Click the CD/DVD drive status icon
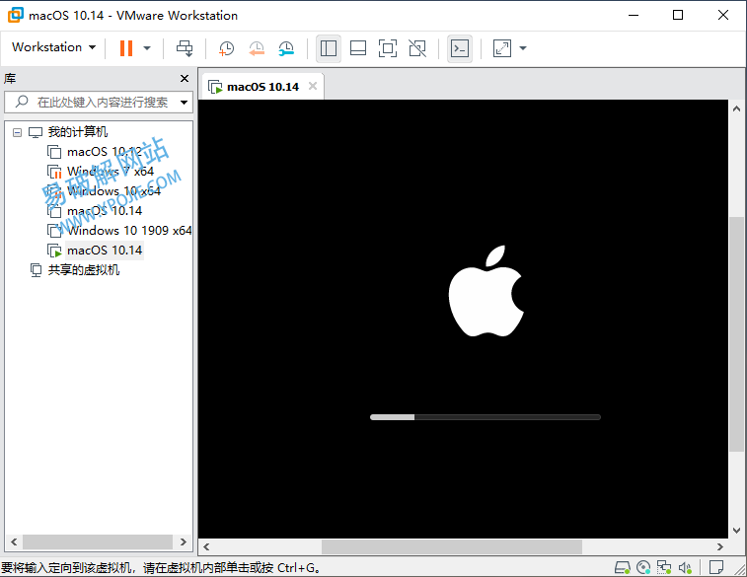The height and width of the screenshot is (577, 747). 643,567
